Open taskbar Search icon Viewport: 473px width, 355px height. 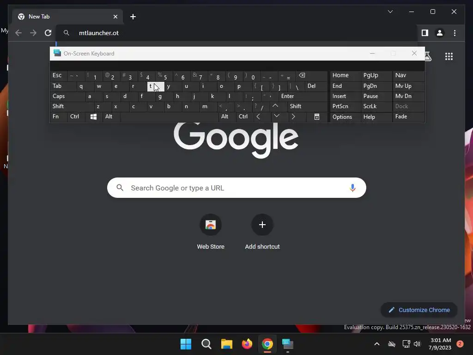point(206,344)
